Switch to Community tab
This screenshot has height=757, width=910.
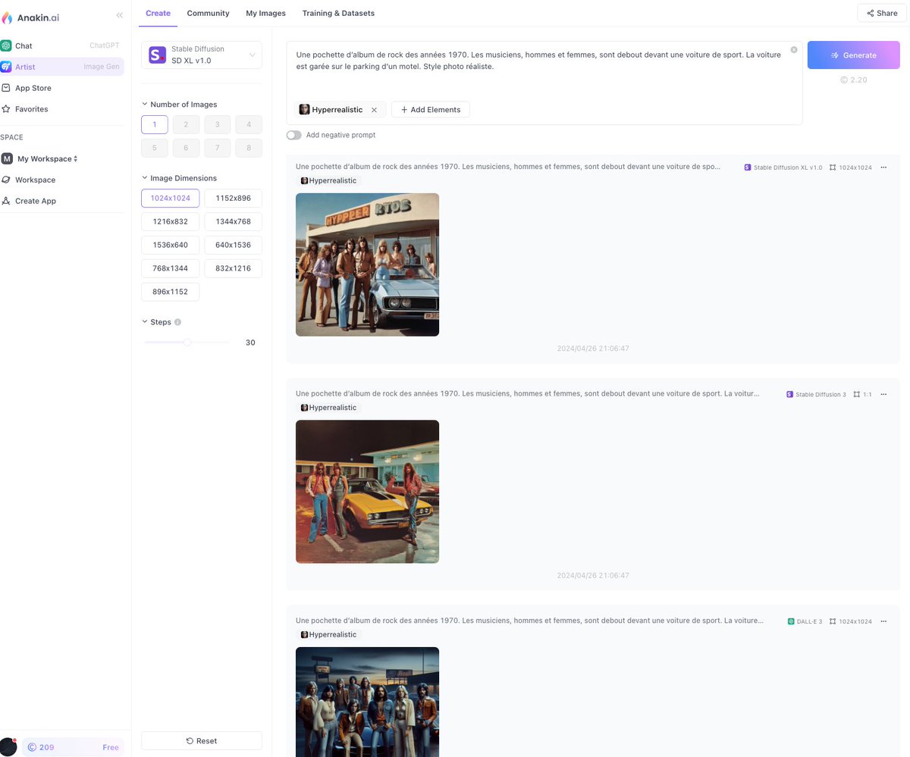click(x=208, y=13)
